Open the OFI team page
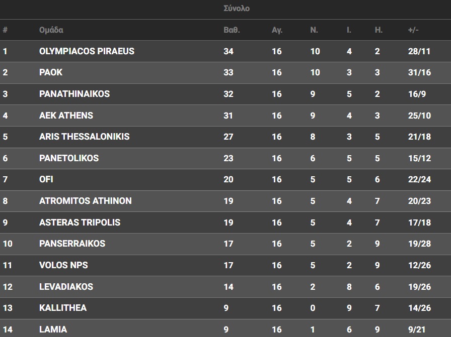This screenshot has width=451, height=337. point(46,179)
